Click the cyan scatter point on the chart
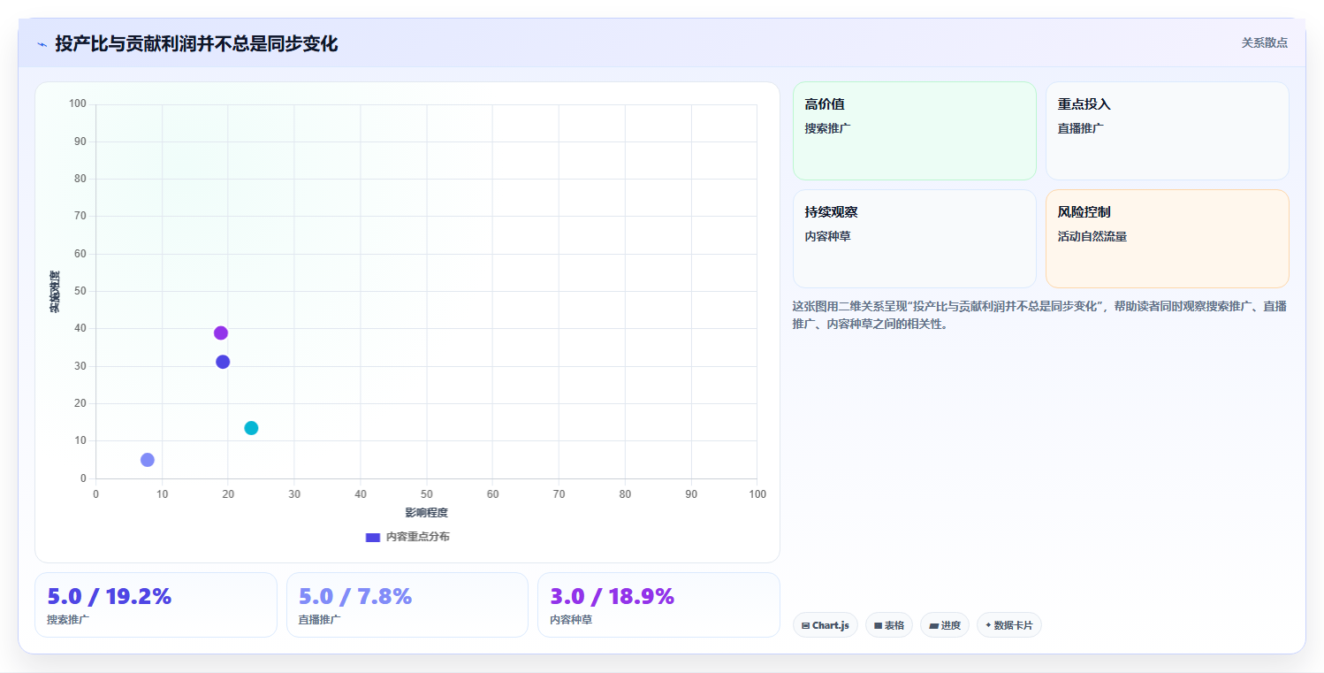The height and width of the screenshot is (673, 1324). click(x=251, y=428)
